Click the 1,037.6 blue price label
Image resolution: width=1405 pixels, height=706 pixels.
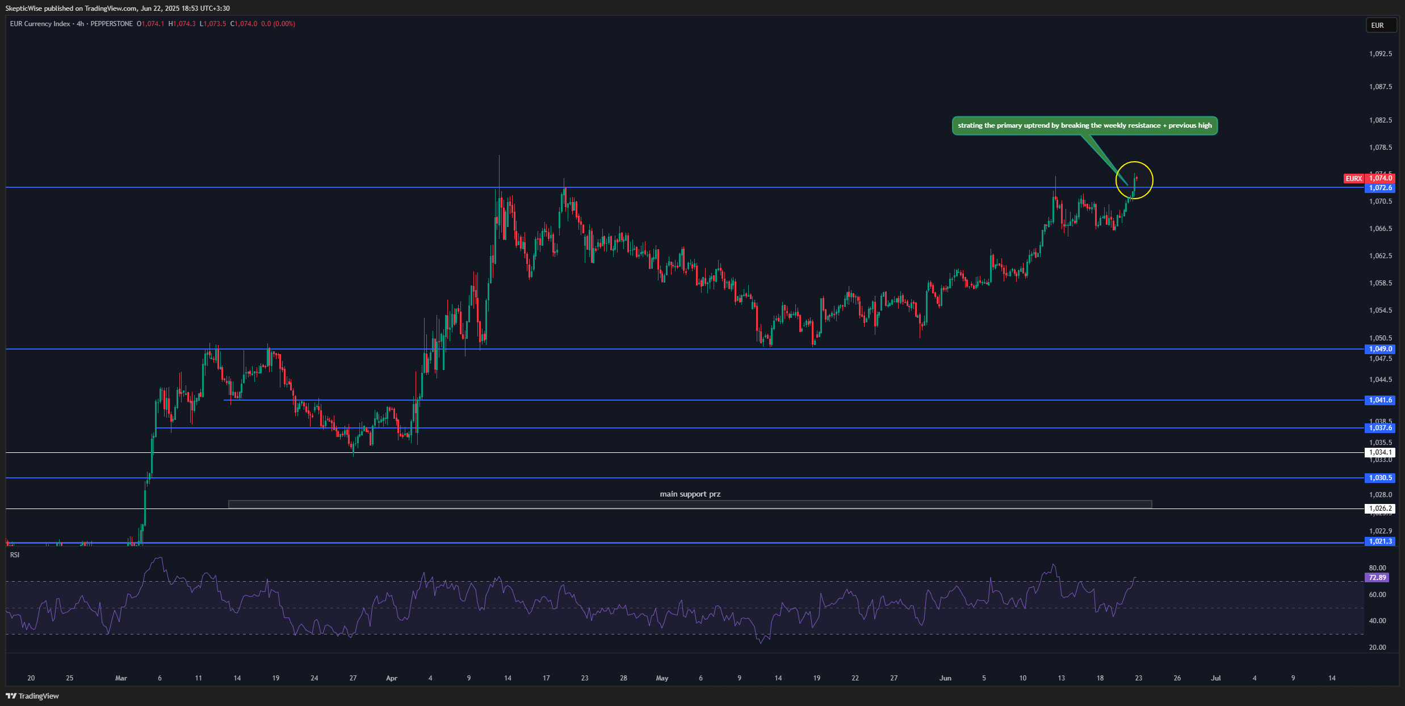1380,428
